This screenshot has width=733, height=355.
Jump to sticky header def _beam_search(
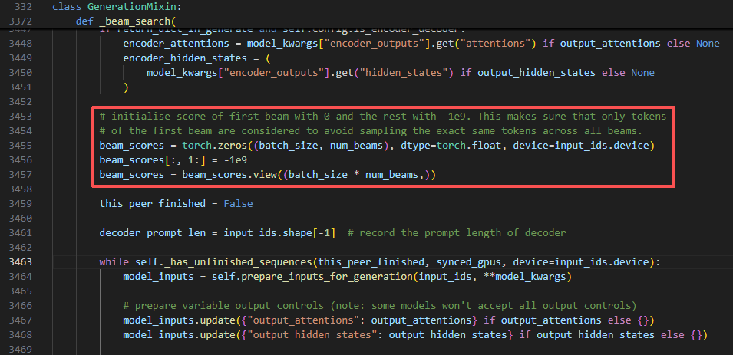(125, 21)
